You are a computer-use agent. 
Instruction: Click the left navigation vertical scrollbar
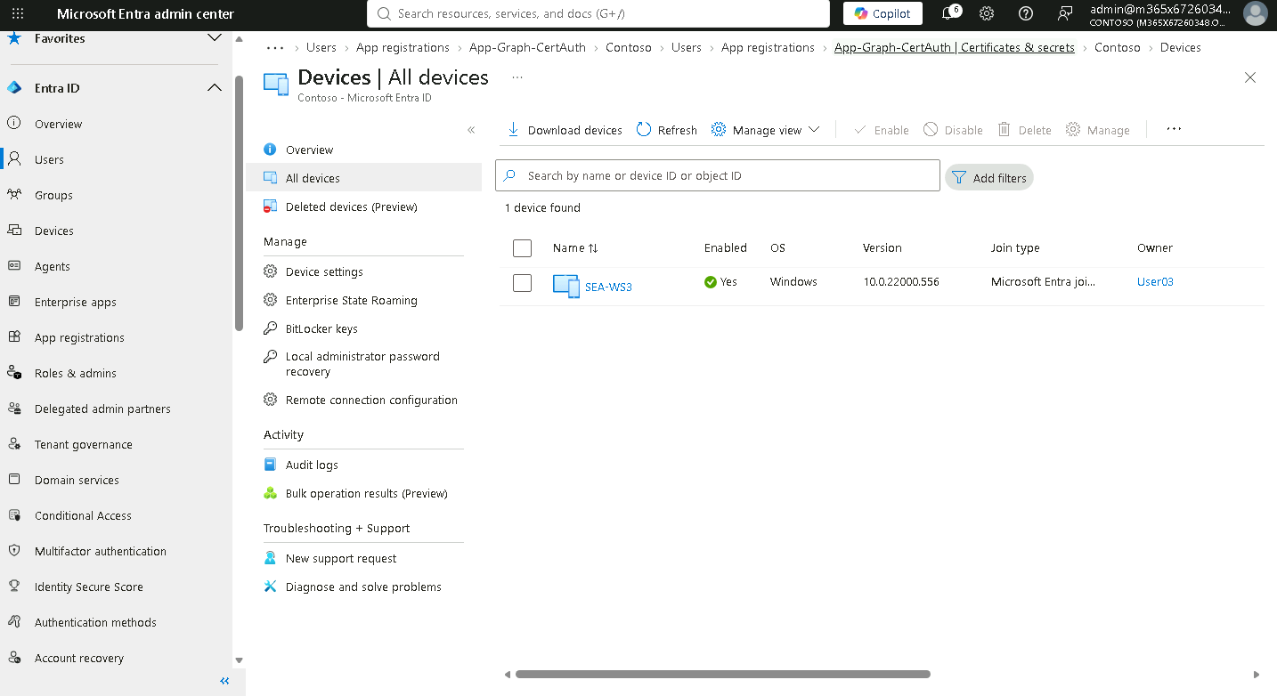(239, 203)
